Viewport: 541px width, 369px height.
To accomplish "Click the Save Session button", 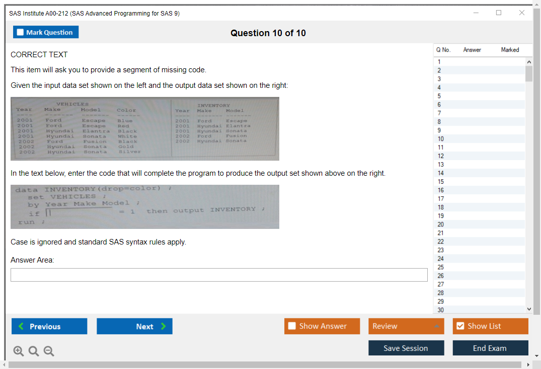I will (x=406, y=348).
